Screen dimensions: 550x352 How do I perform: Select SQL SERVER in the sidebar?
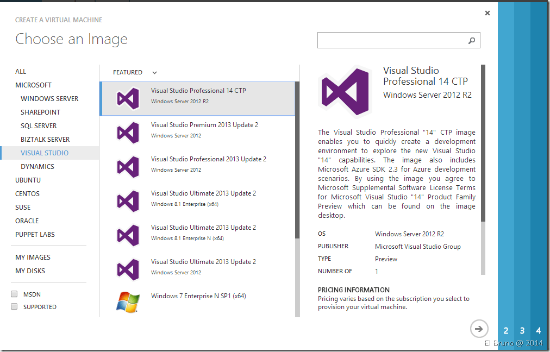[39, 126]
